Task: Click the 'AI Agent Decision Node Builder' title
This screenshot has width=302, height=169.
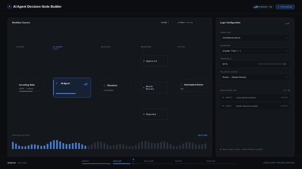Action: pos(37,7)
